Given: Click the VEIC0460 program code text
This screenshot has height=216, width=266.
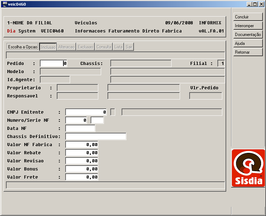Looking at the screenshot, I should [52, 31].
